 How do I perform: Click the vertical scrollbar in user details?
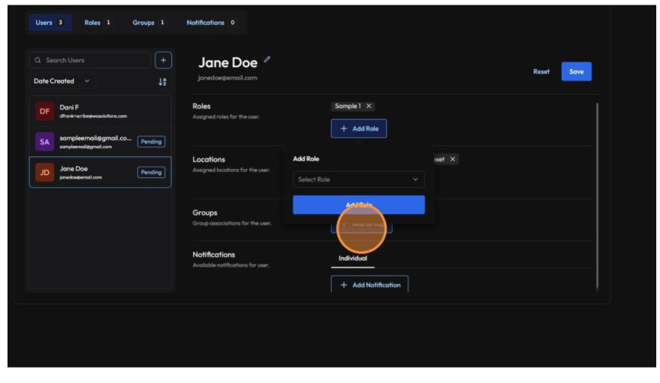597,196
